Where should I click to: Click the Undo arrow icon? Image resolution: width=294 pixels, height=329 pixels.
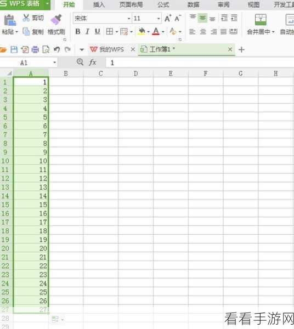[x=56, y=49]
